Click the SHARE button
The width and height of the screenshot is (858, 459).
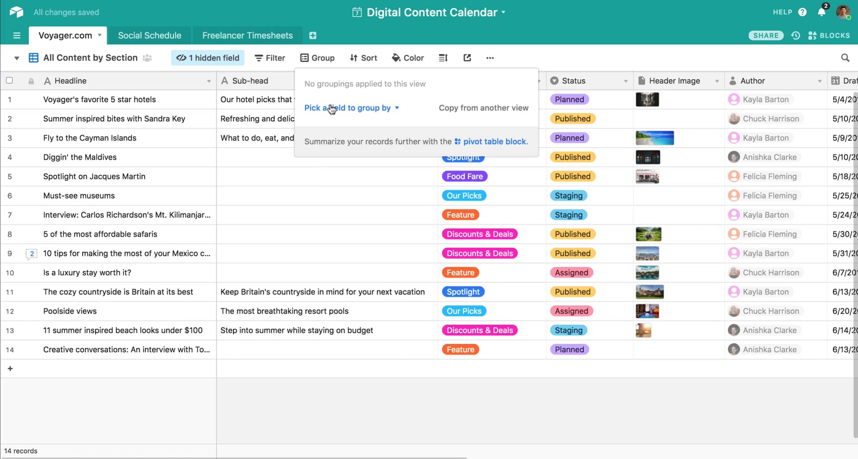[766, 35]
